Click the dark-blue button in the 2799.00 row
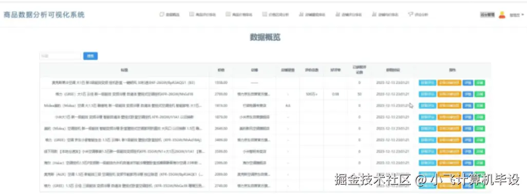The image size is (527, 194). pyautogui.click(x=467, y=94)
